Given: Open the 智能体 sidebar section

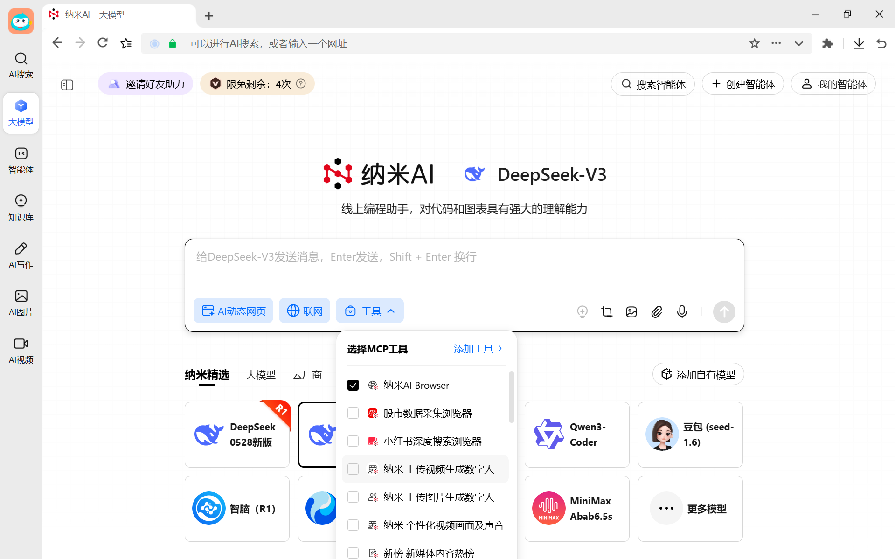Looking at the screenshot, I should [21, 160].
